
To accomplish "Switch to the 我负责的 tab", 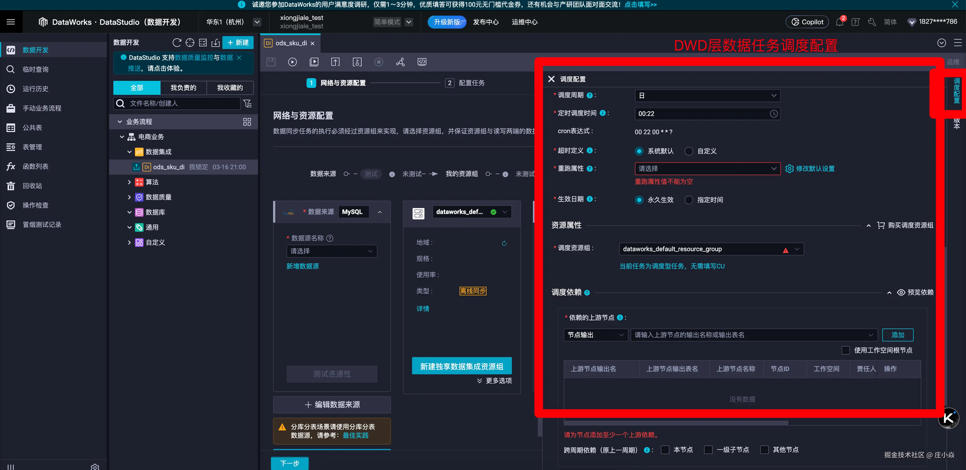I will [183, 88].
